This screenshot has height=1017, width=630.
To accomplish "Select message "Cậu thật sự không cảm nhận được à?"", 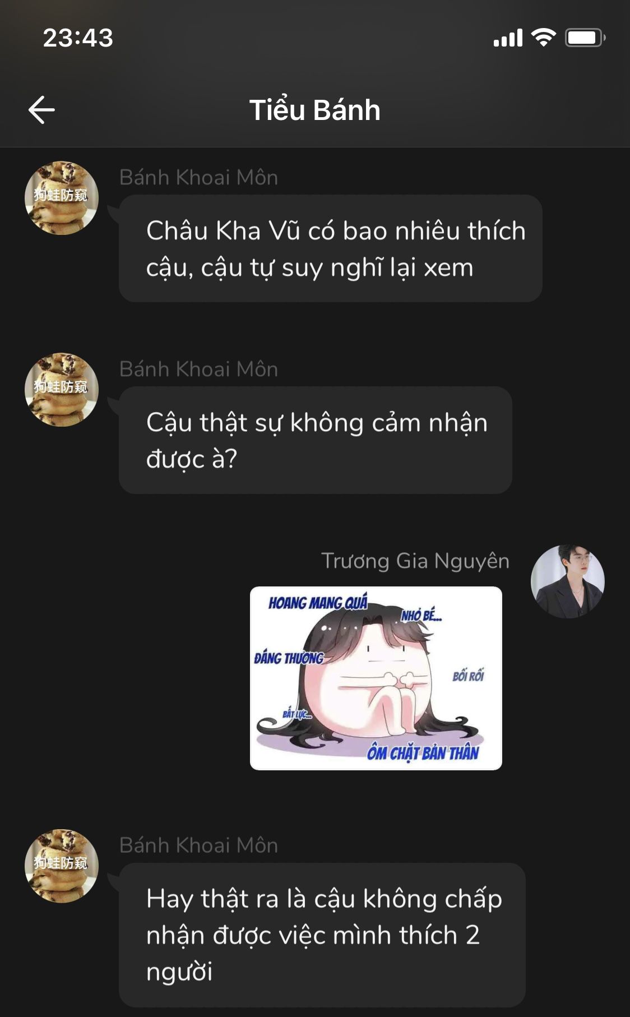I will point(316,440).
